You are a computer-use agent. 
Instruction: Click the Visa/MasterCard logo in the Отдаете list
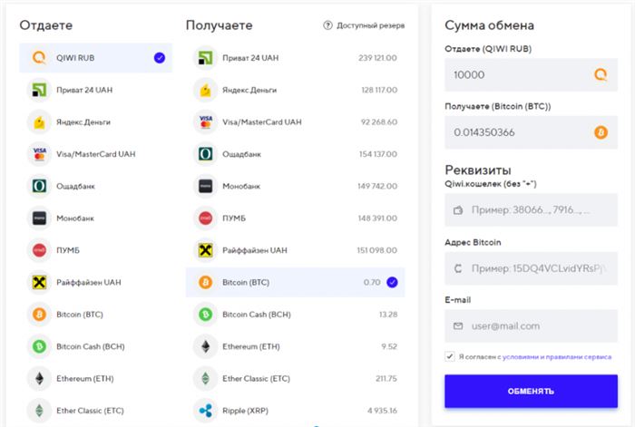coord(39,154)
